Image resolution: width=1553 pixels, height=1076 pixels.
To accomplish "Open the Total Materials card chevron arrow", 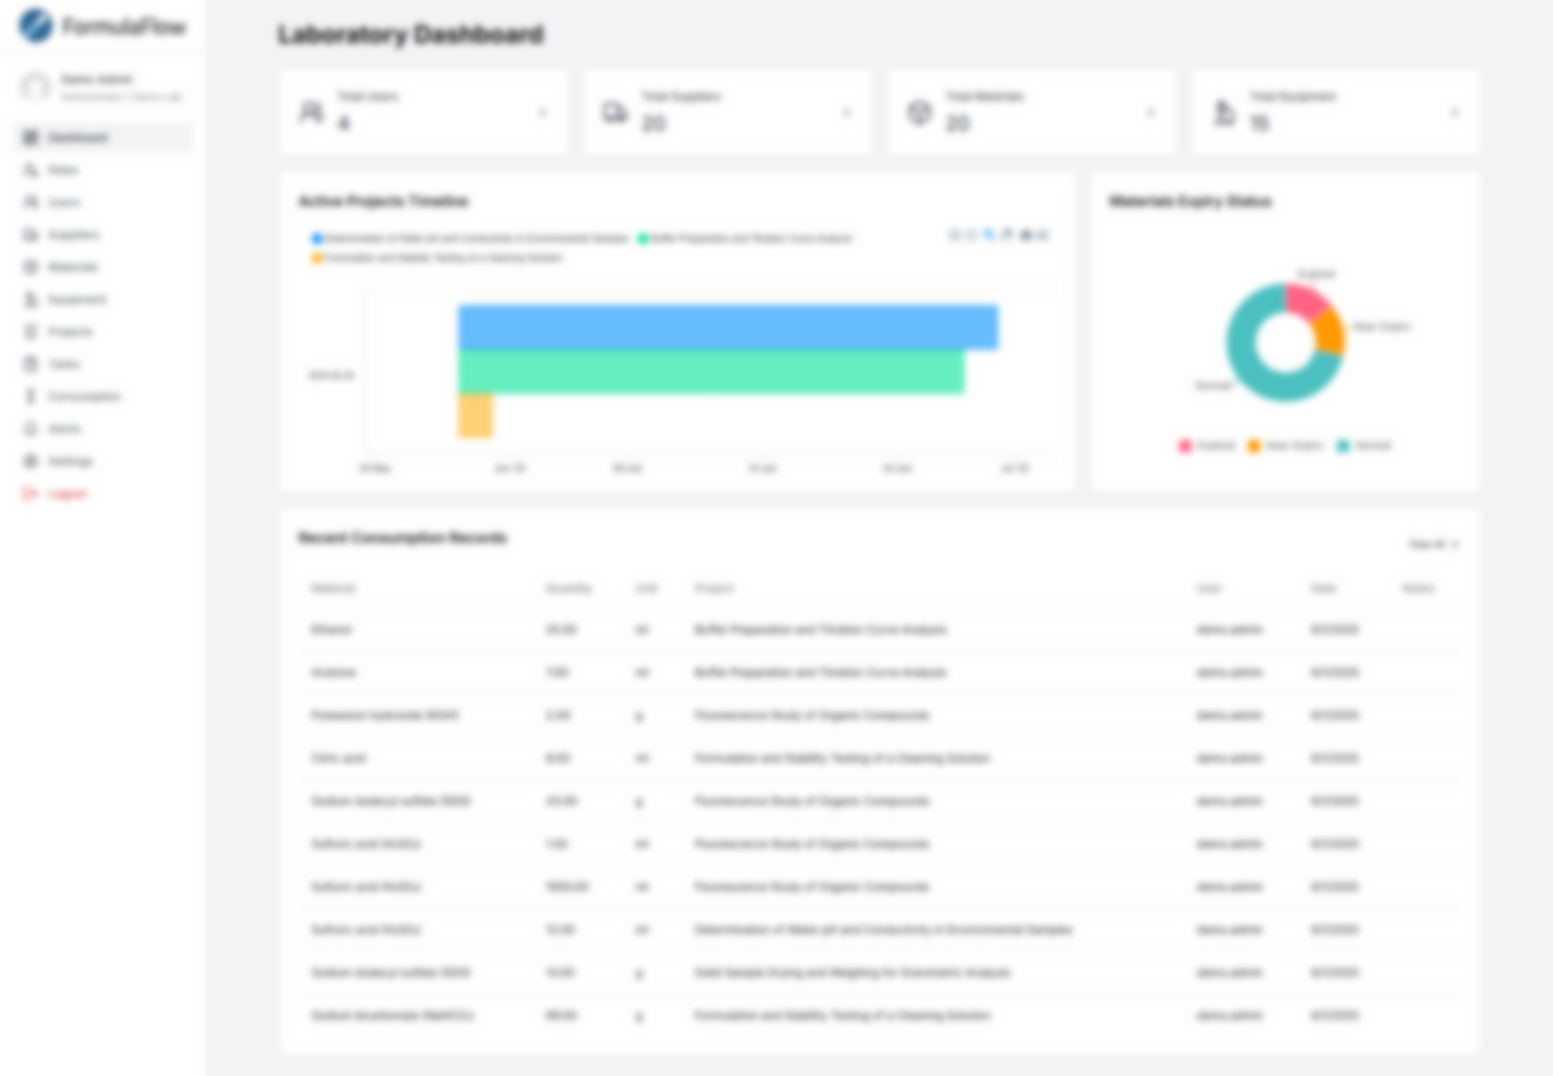I will tap(1151, 113).
